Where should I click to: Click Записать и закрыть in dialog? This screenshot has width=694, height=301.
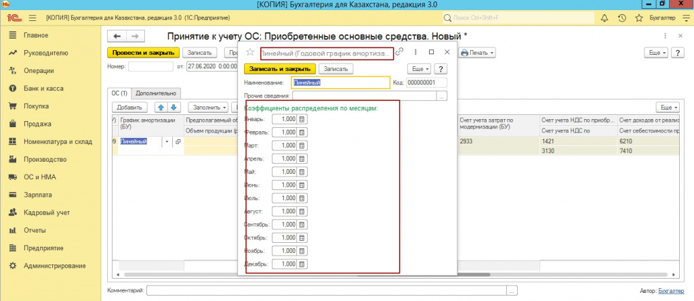(x=280, y=69)
